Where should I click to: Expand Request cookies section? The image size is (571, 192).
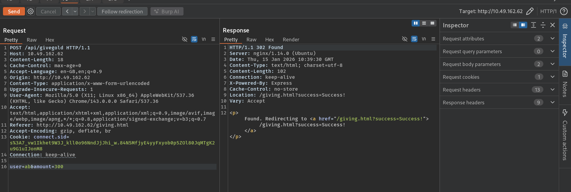pyautogui.click(x=552, y=77)
